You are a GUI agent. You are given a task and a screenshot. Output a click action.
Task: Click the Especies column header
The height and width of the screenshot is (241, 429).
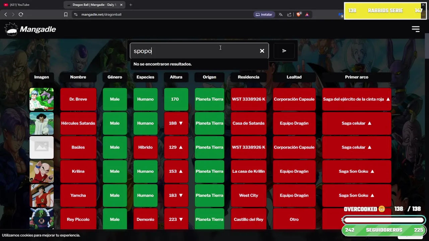pyautogui.click(x=145, y=77)
